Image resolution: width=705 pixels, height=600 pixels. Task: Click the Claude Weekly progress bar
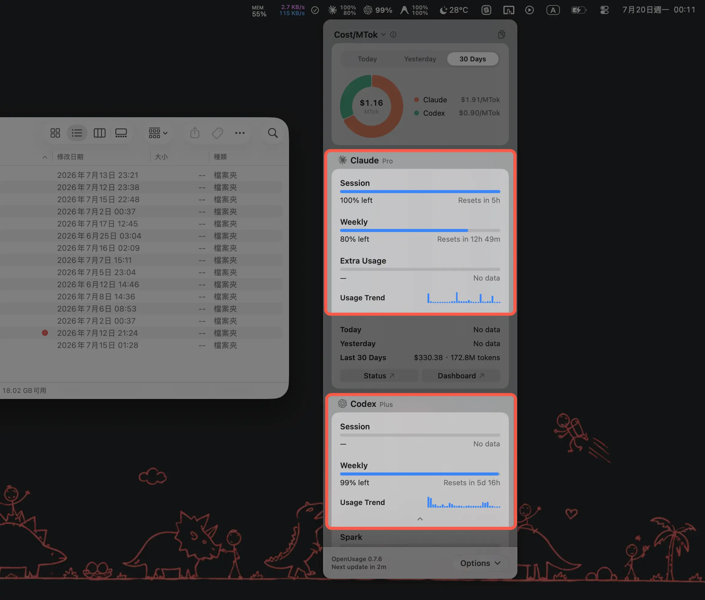pos(420,230)
